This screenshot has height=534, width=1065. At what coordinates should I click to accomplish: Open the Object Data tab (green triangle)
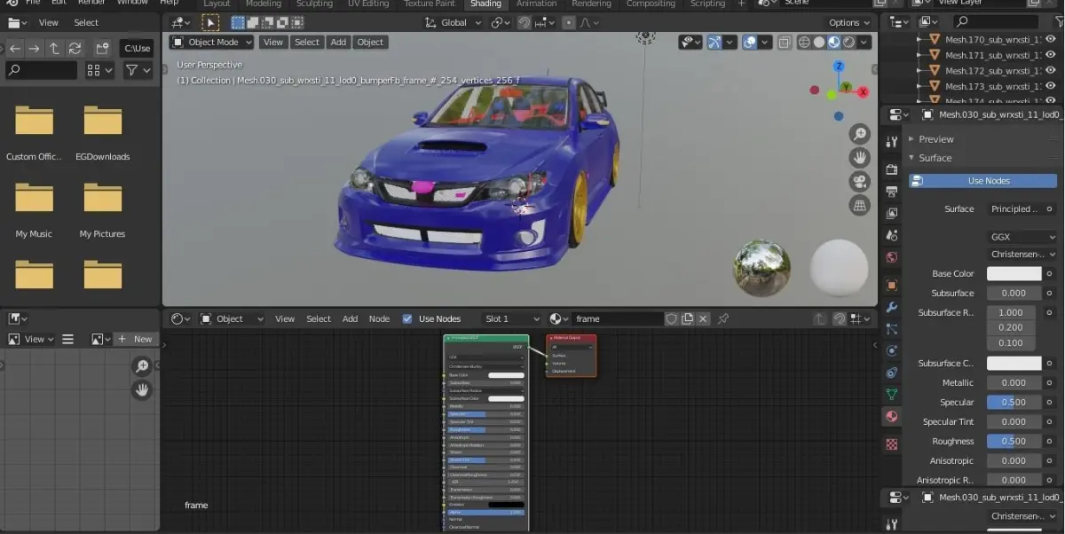click(x=892, y=394)
